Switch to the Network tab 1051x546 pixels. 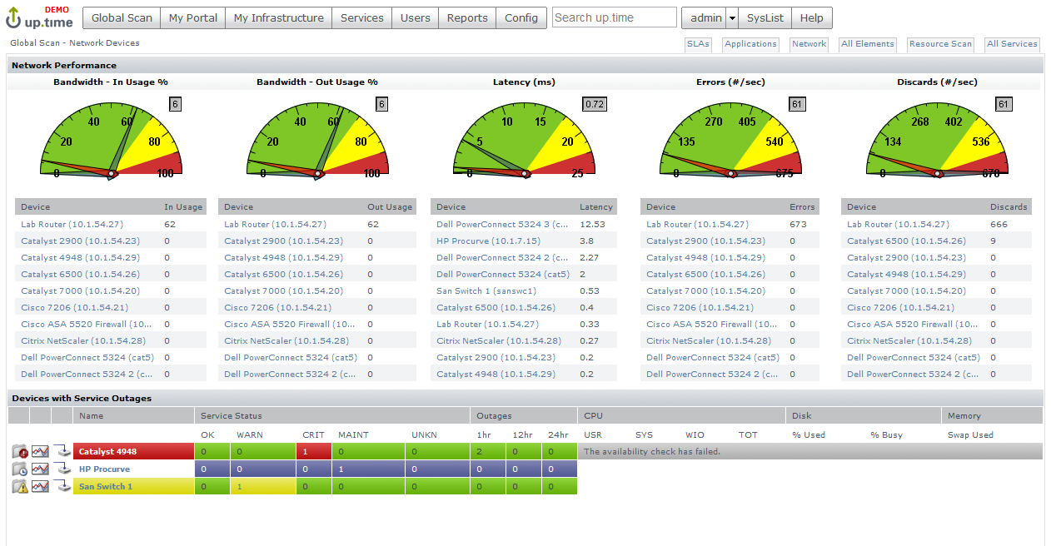tap(809, 44)
